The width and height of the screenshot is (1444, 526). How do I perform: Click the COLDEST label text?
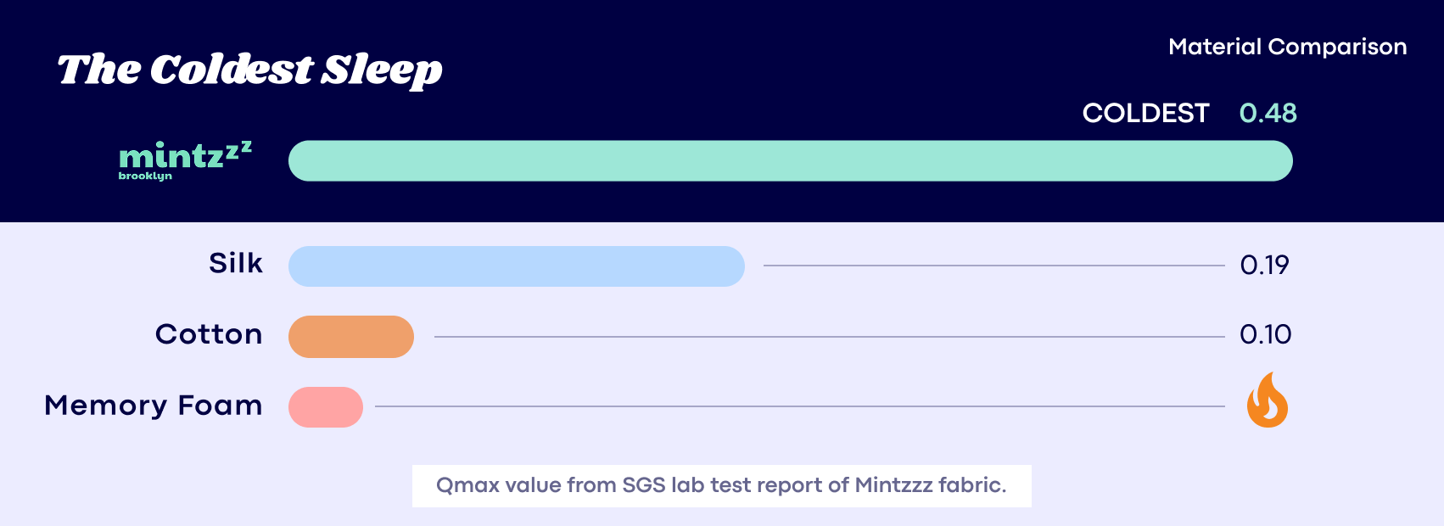pos(1145,113)
